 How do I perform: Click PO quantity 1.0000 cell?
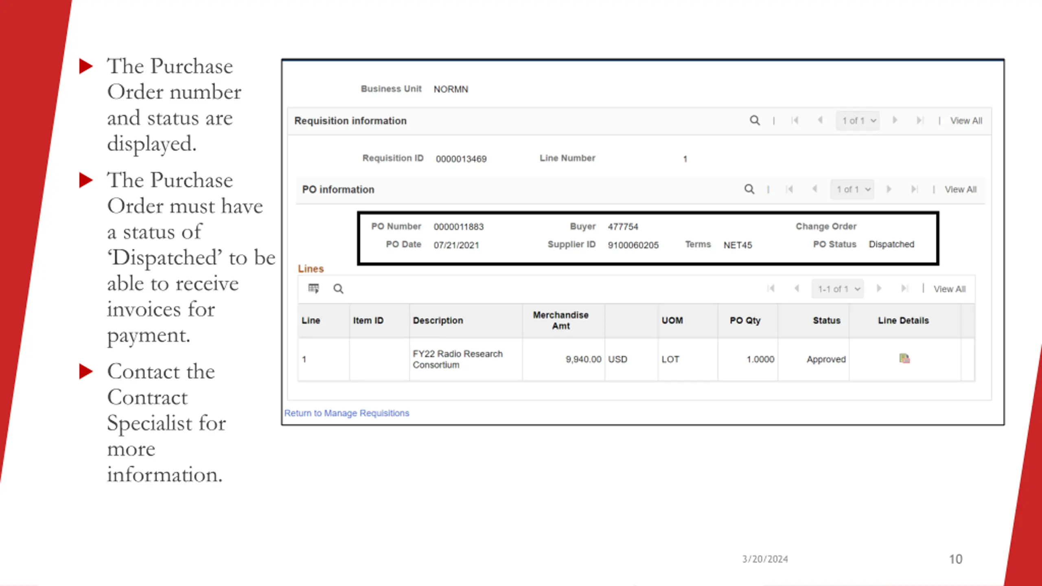point(760,359)
